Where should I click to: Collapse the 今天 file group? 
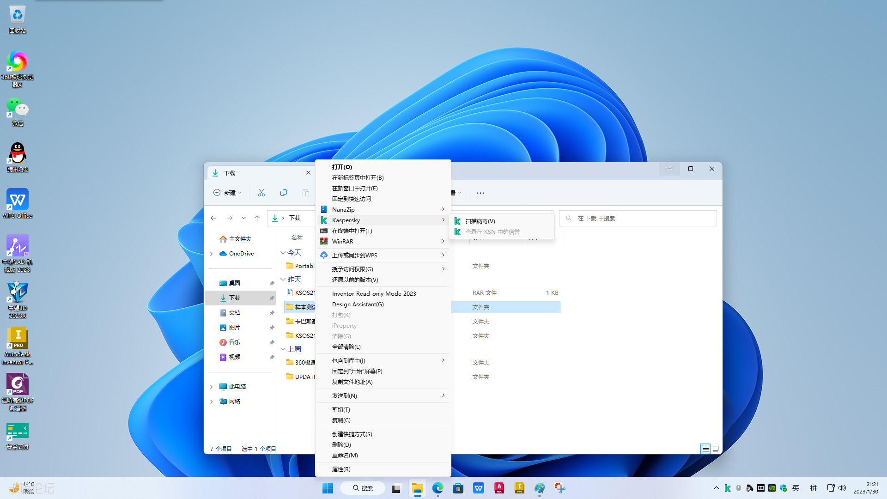[283, 252]
